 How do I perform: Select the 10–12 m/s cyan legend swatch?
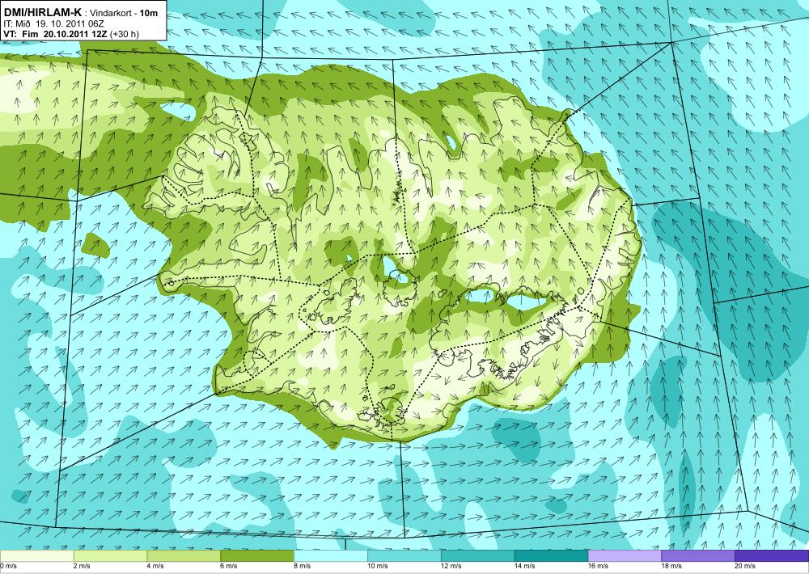(404, 556)
